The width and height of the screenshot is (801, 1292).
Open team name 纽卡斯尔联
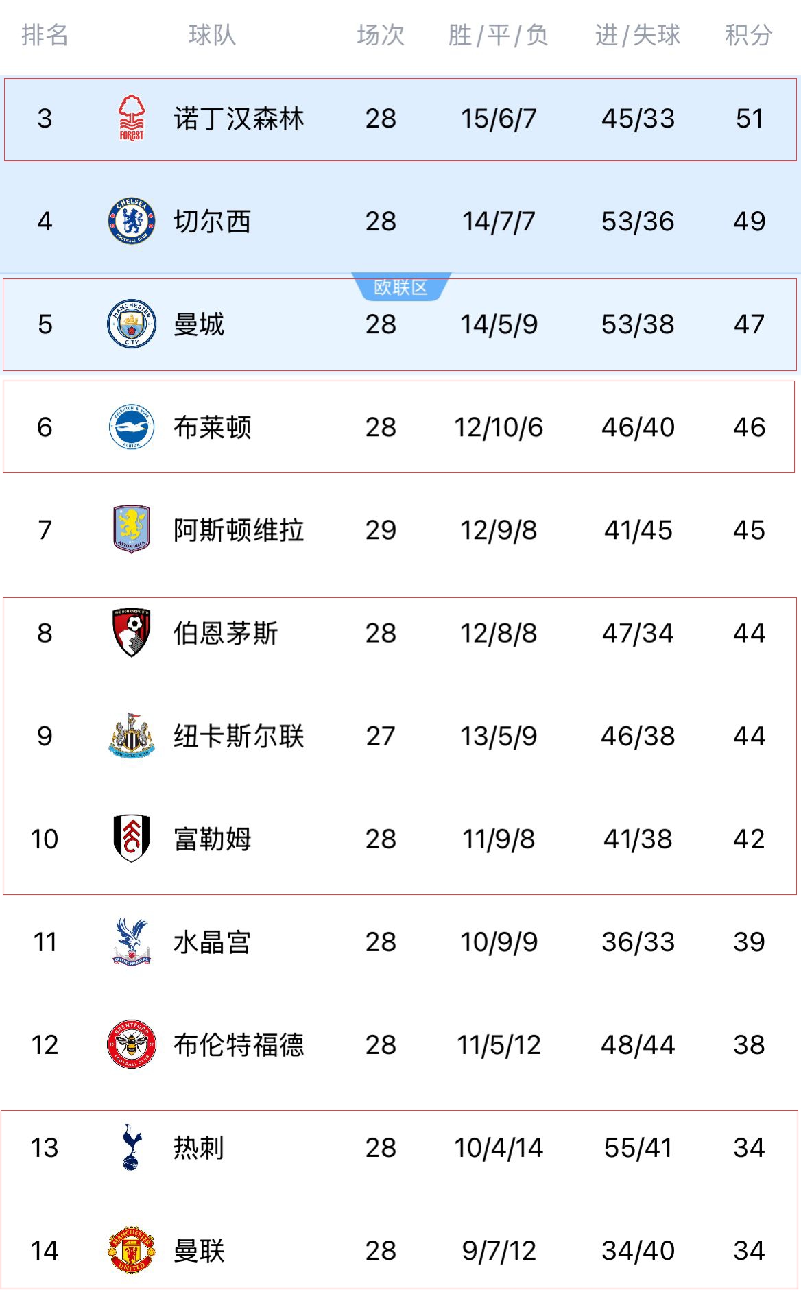click(239, 736)
